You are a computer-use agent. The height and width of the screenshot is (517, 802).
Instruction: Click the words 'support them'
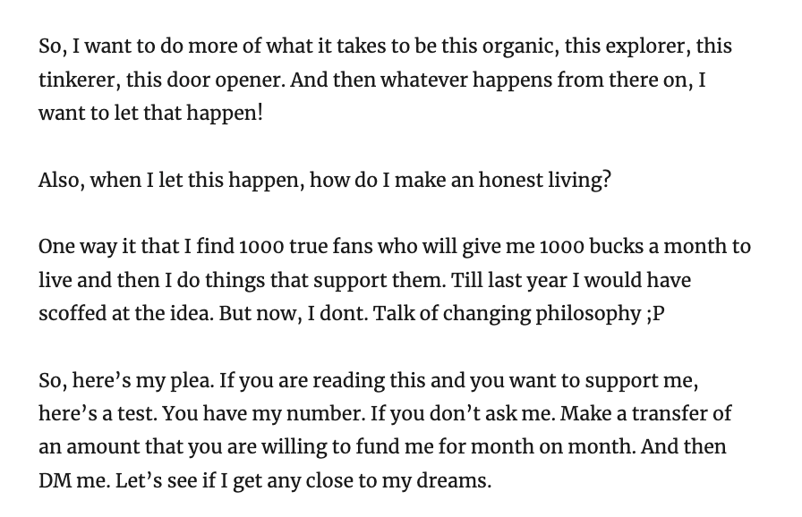377,281
